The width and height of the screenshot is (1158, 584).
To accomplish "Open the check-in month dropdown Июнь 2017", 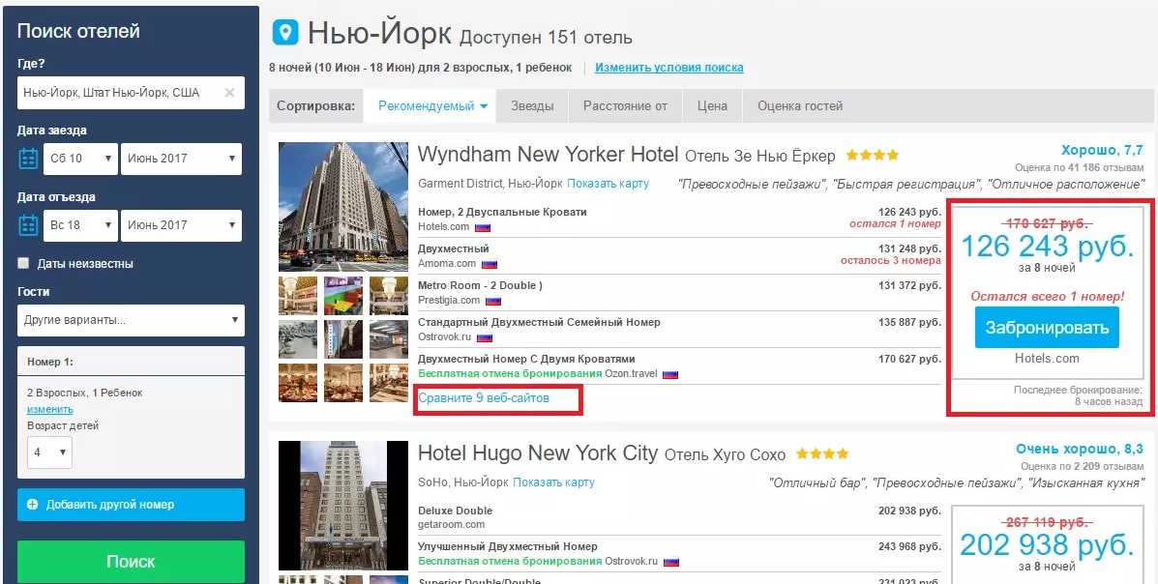I will tap(182, 159).
